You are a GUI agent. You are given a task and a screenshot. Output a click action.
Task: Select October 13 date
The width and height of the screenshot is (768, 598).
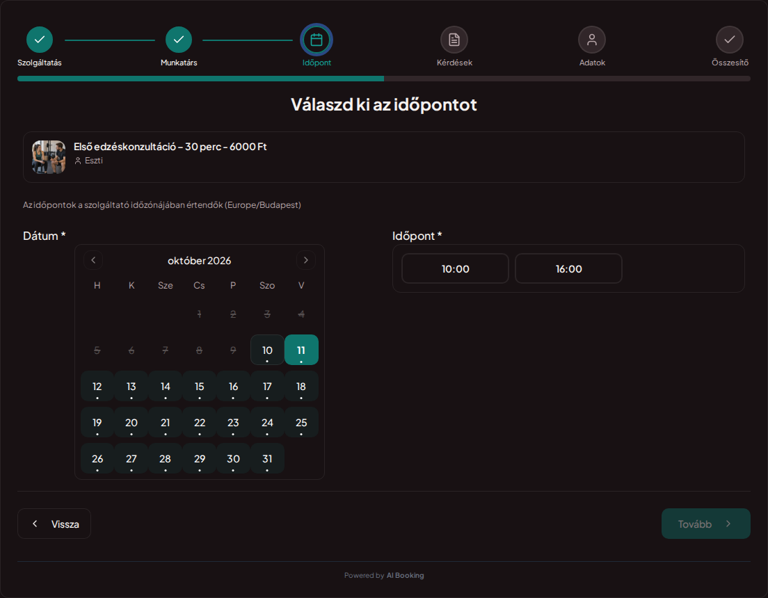[x=131, y=386]
